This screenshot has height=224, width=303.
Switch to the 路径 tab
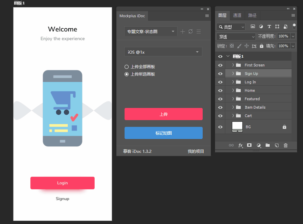252,16
